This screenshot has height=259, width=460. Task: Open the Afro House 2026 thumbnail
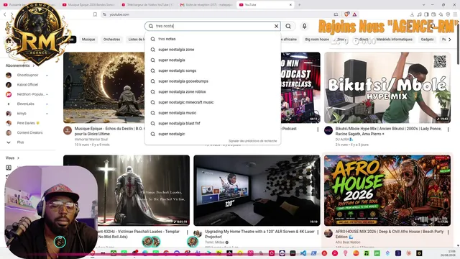click(x=387, y=191)
